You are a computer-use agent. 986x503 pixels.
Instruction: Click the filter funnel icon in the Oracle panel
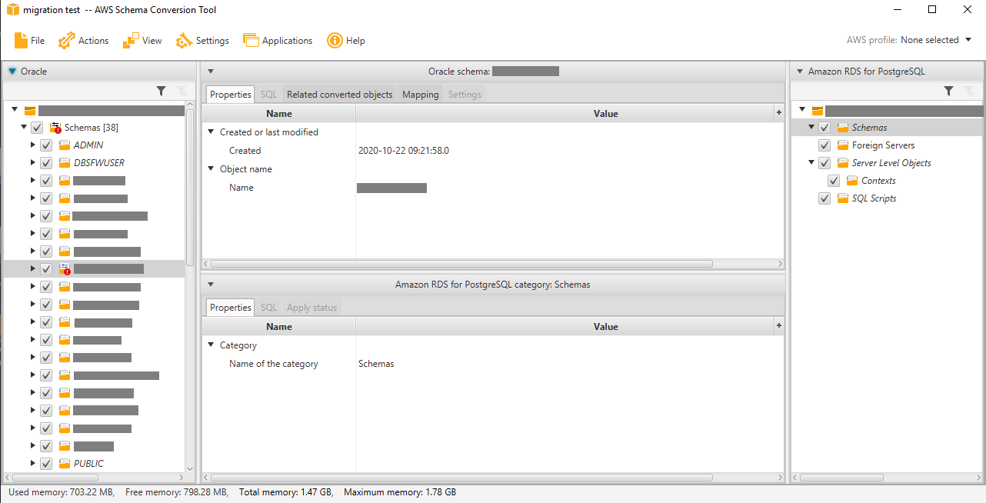162,91
